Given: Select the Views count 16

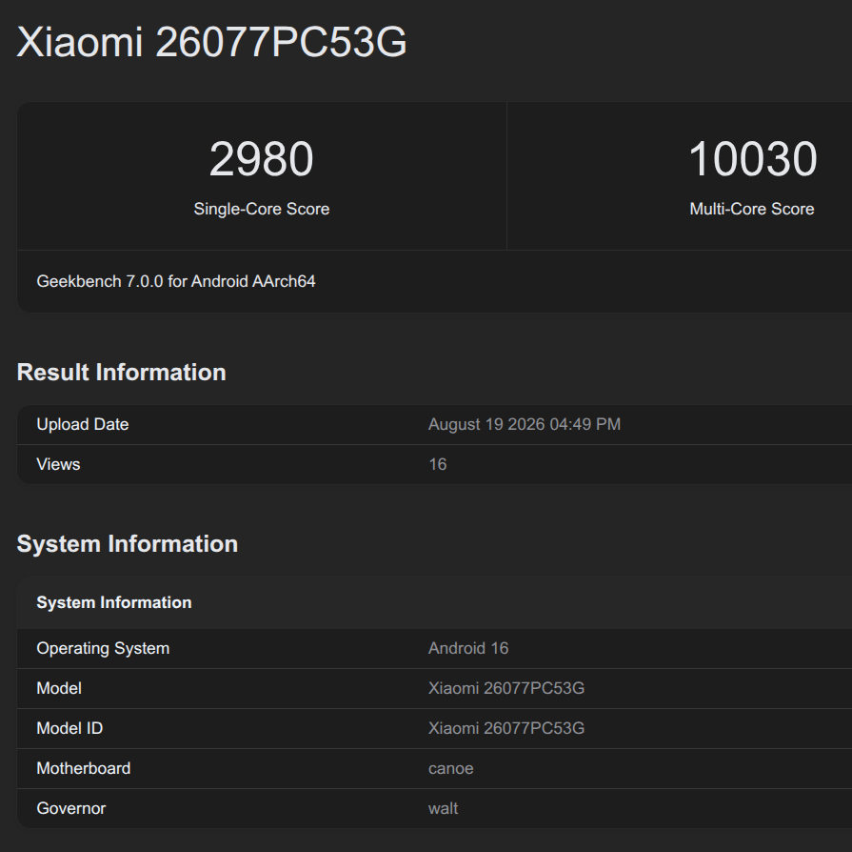Looking at the screenshot, I should (437, 464).
